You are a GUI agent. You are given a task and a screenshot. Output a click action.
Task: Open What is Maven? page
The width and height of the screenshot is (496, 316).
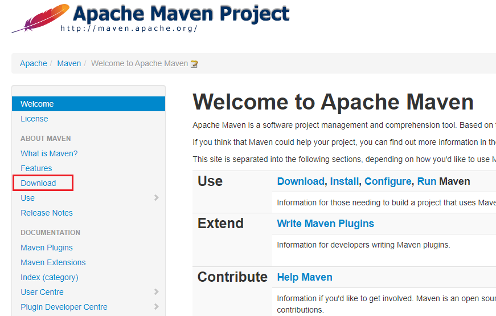(49, 153)
